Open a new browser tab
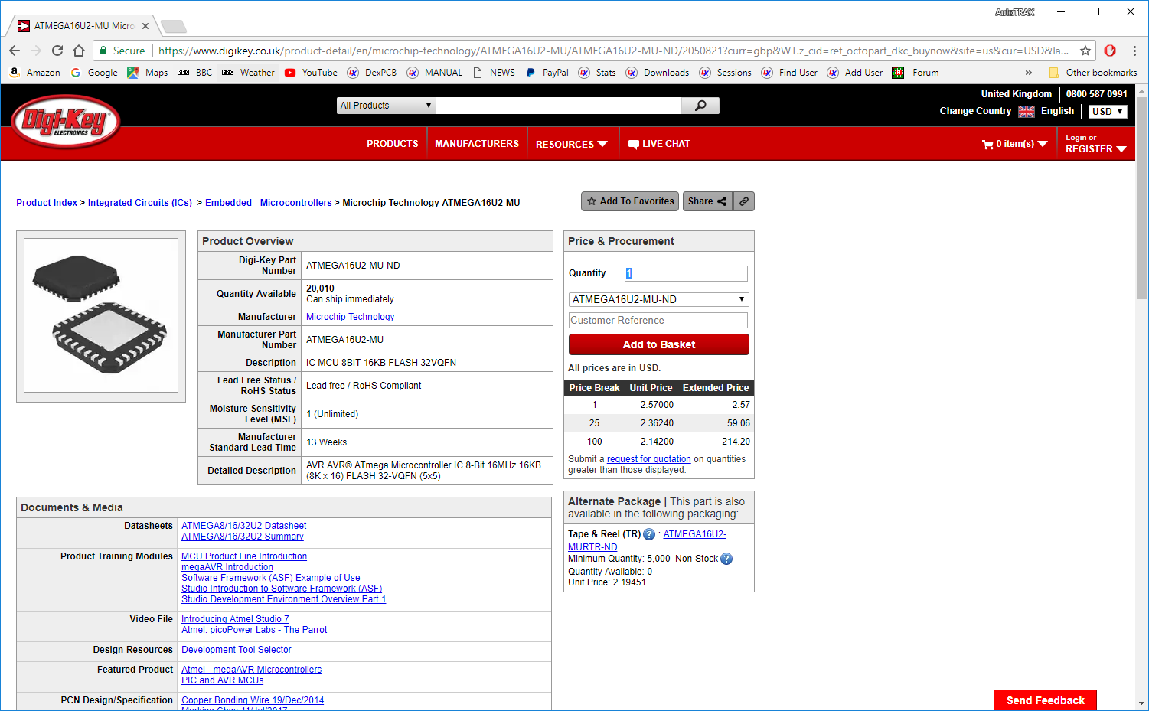Screen dimensions: 1149x711 [174, 27]
